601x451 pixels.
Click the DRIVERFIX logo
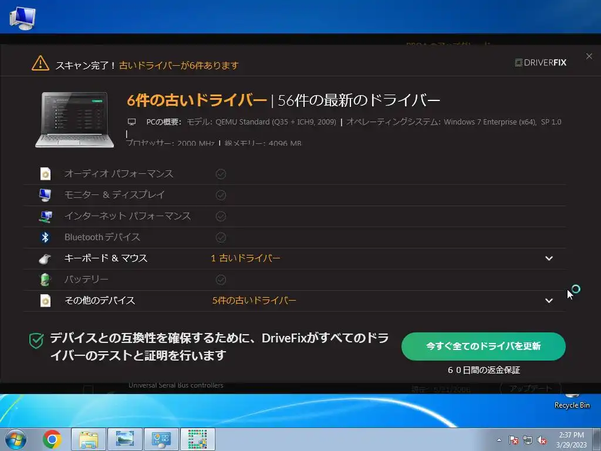(541, 62)
